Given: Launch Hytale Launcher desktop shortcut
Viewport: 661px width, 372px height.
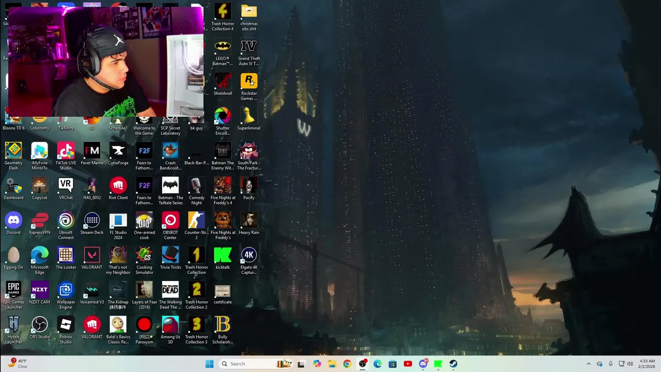Looking at the screenshot, I should [13, 330].
